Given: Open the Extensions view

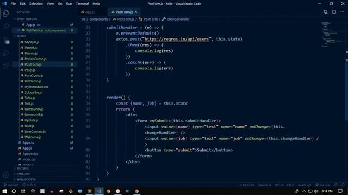Looking at the screenshot, I should click(x=6, y=66).
